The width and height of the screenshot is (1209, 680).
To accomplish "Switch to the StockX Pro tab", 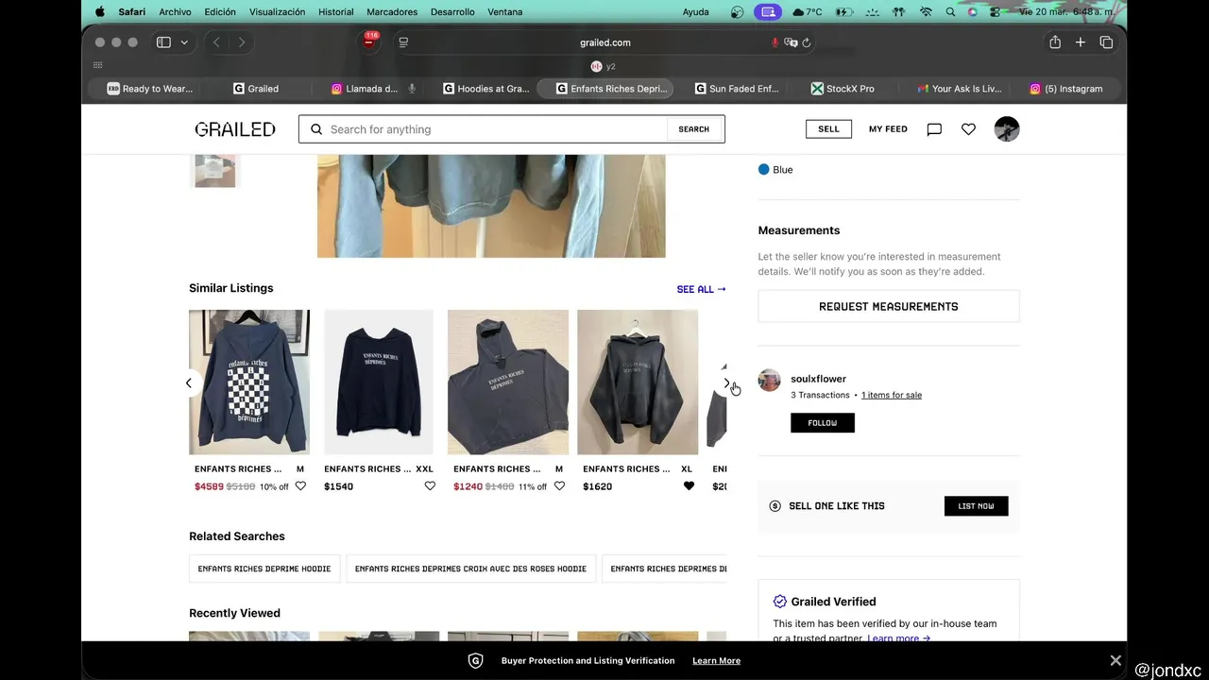I will 843,89.
